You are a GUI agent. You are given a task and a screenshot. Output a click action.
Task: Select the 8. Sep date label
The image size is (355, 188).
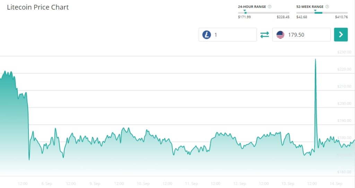click(x=46, y=183)
